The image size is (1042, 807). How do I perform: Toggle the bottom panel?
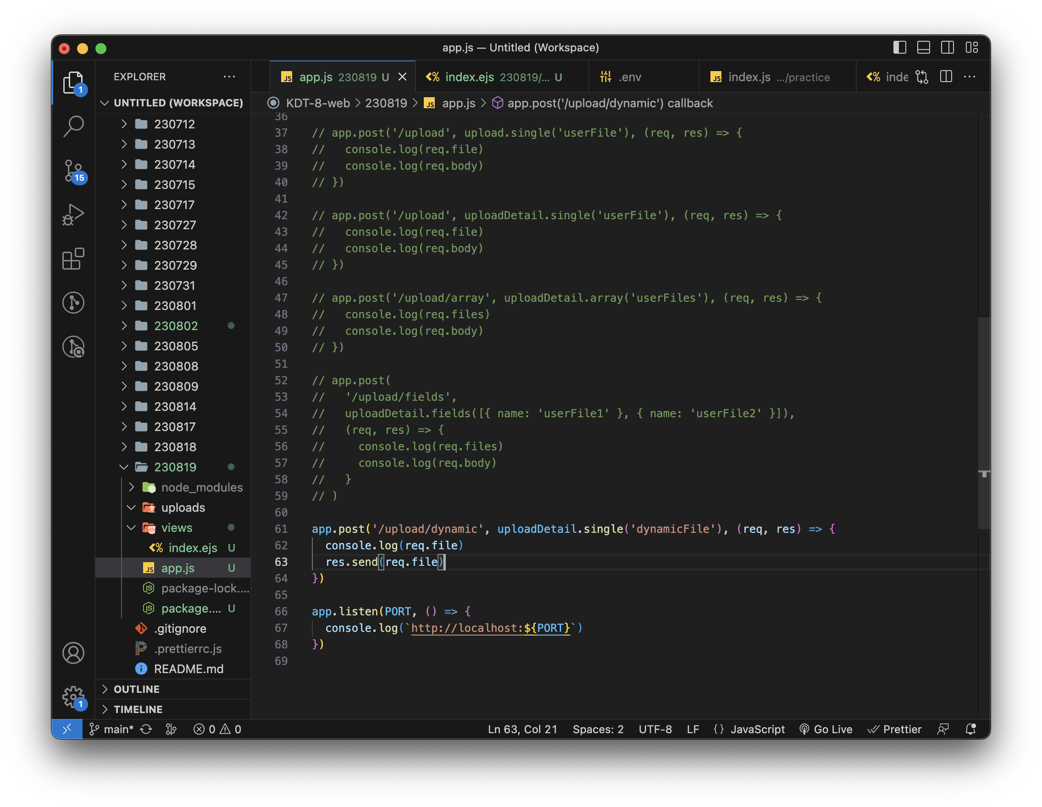tap(924, 48)
